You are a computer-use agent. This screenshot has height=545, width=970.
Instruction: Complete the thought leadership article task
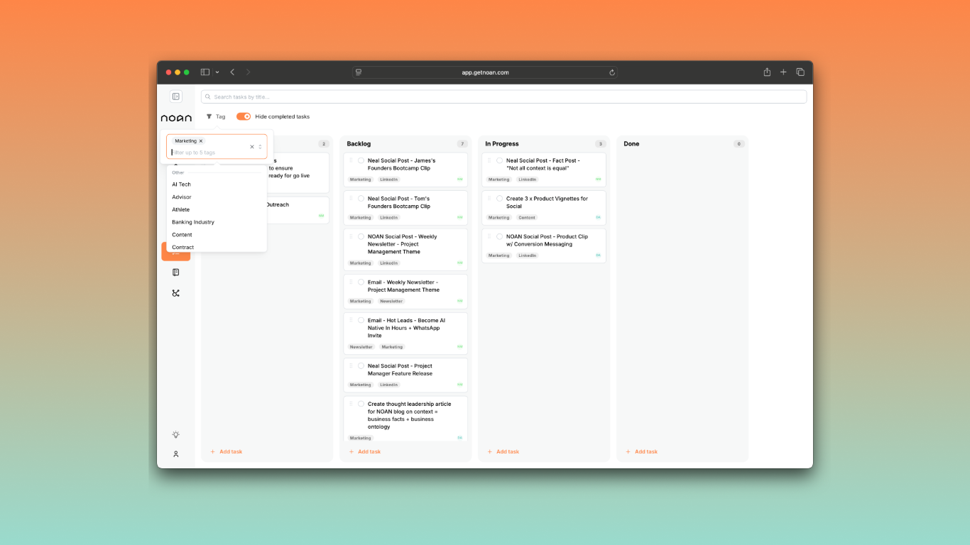pos(361,404)
